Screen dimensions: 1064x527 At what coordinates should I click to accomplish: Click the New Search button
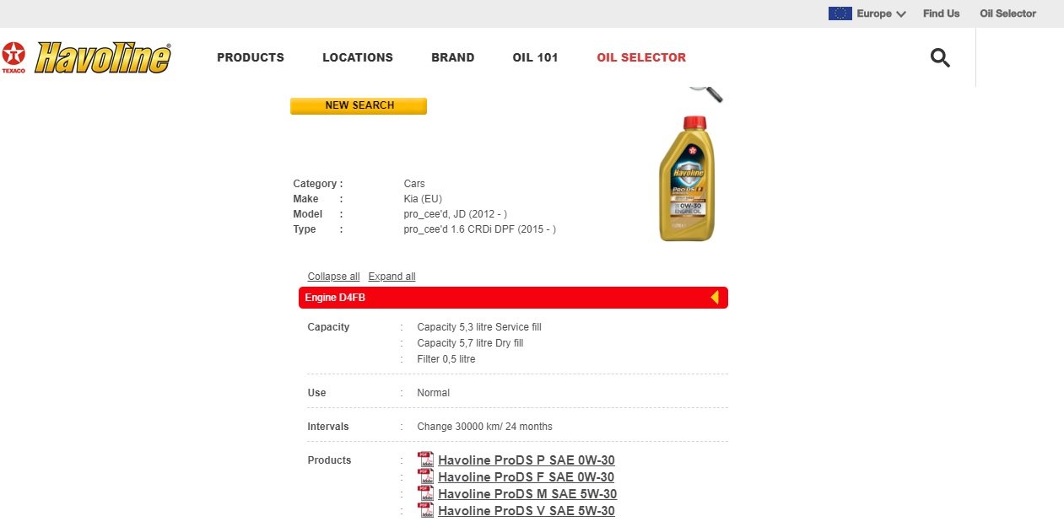359,105
